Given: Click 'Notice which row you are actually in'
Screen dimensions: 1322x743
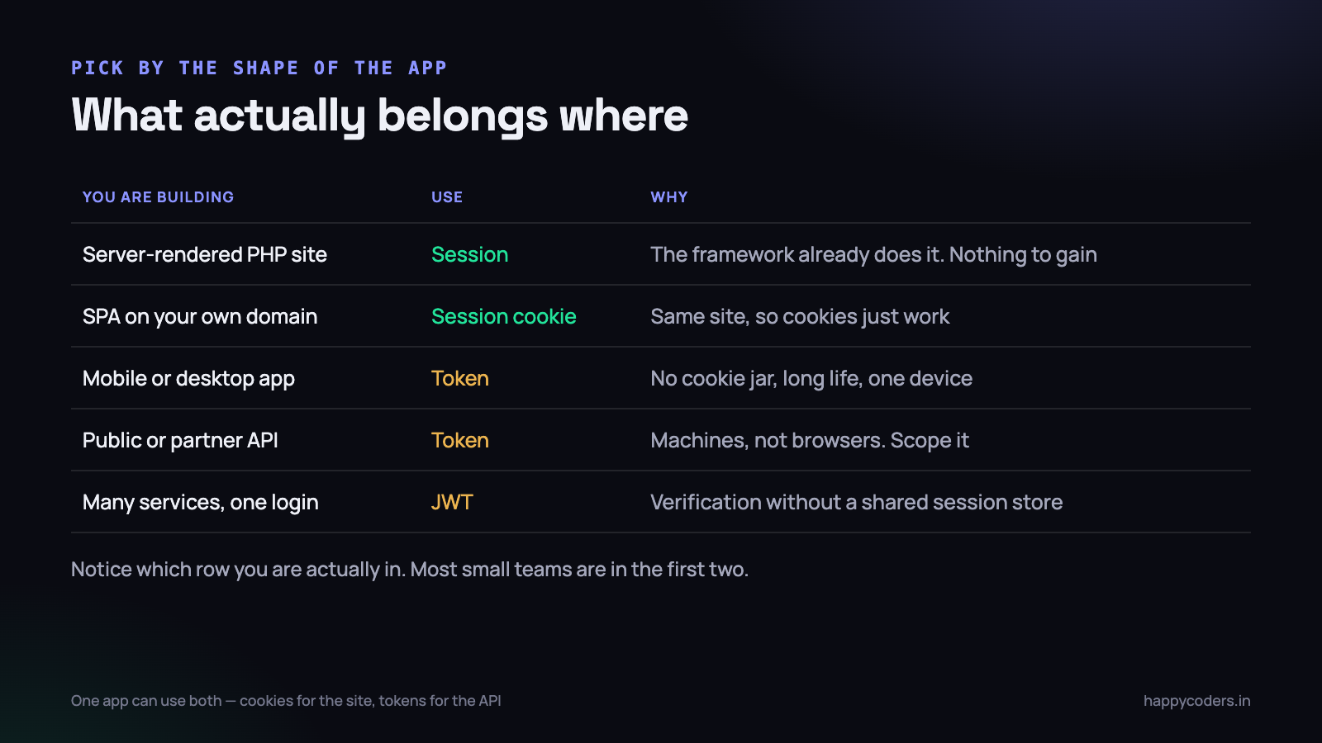Looking at the screenshot, I should point(238,570).
